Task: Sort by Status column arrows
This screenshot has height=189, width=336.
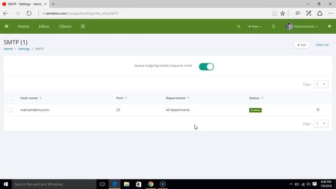Action: (262, 98)
